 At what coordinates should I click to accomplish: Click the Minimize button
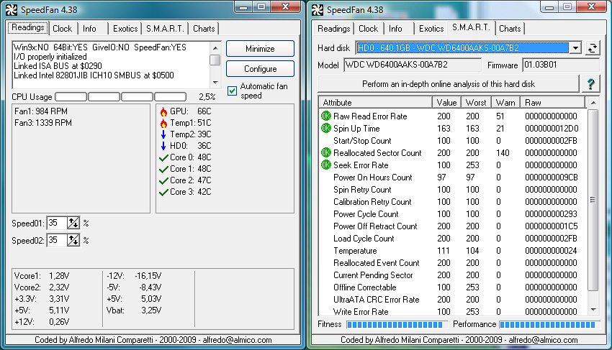click(x=260, y=49)
